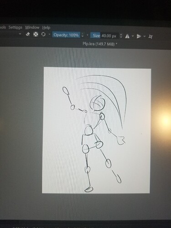
Task: Click reload original preset icon
Action: tap(43, 35)
